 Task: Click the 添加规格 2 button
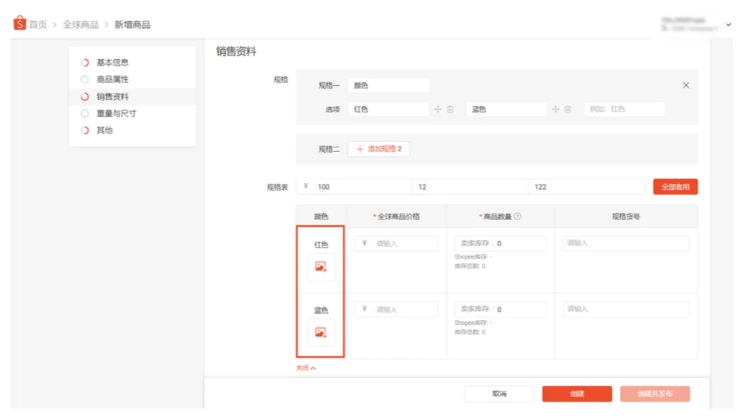coord(379,149)
